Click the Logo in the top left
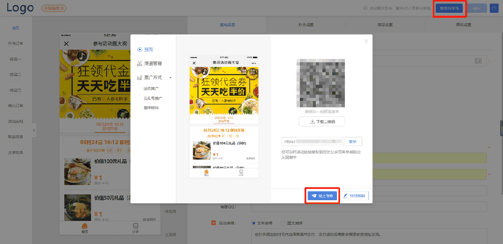This screenshot has width=503, height=244. click(x=21, y=8)
